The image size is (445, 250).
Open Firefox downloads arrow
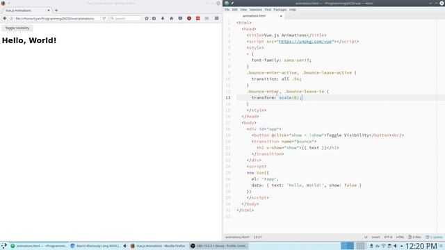click(x=163, y=19)
